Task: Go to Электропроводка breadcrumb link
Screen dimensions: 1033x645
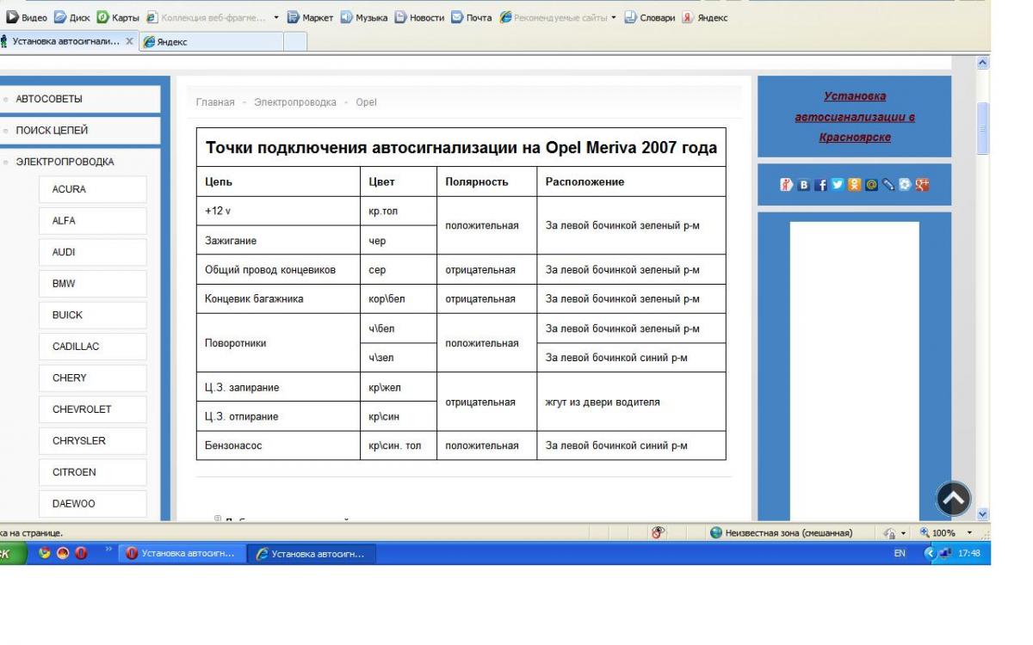Action: [295, 102]
